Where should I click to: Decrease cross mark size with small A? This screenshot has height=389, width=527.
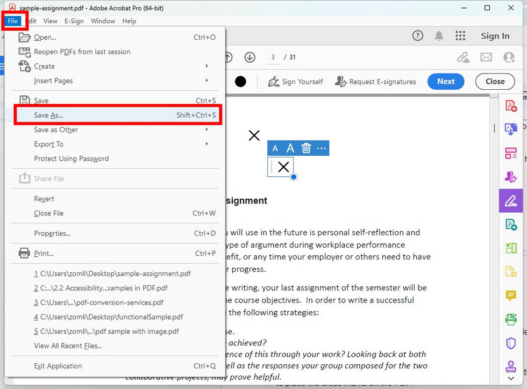tap(275, 148)
